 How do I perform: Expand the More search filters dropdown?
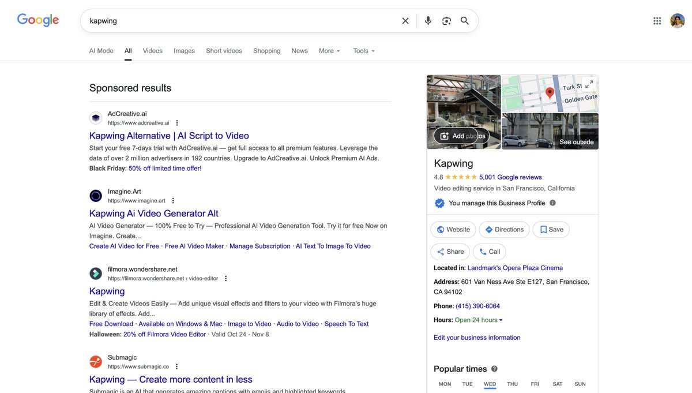click(330, 51)
